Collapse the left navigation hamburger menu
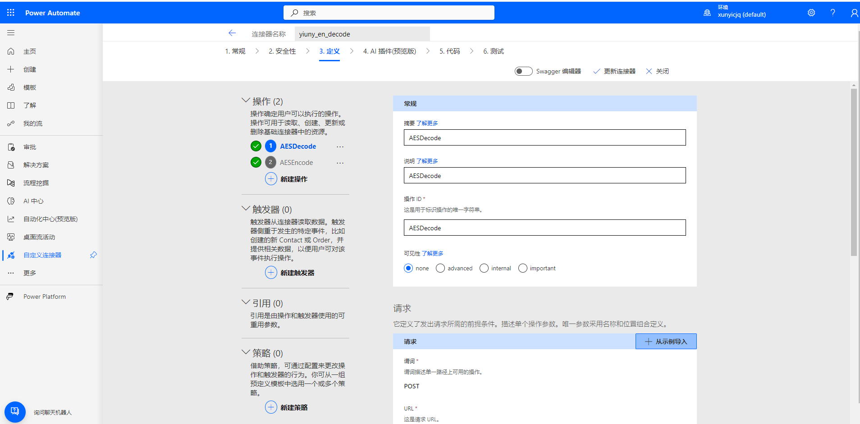The image size is (860, 424). (11, 33)
